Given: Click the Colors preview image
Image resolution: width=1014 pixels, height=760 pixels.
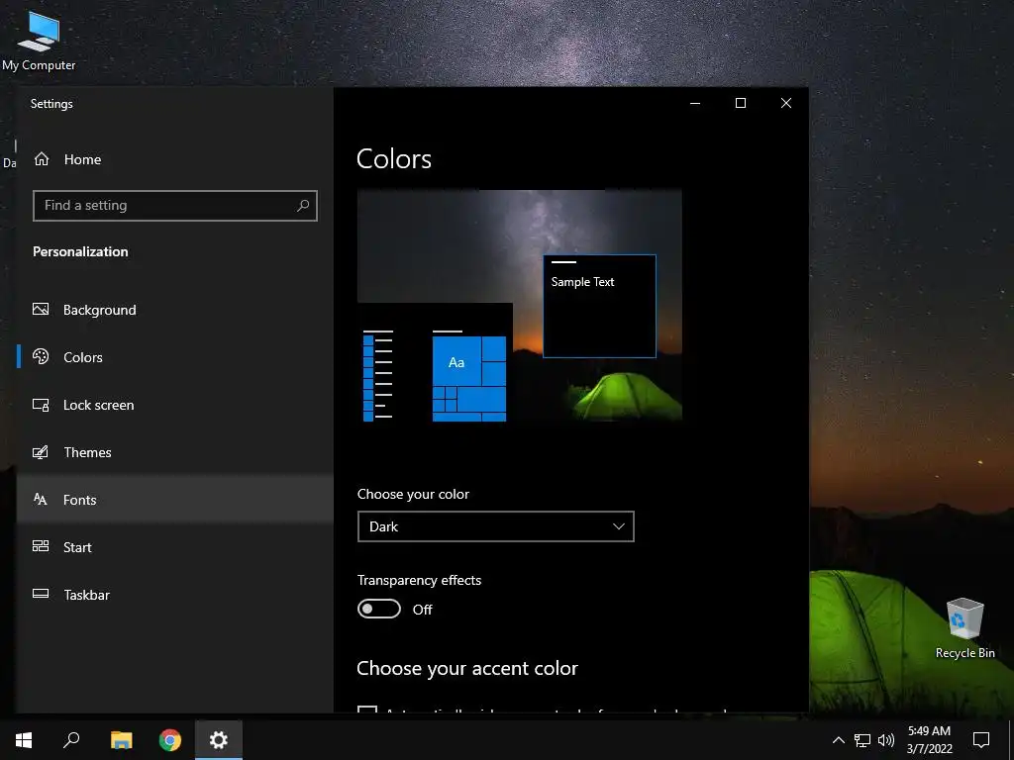Looking at the screenshot, I should (519, 305).
